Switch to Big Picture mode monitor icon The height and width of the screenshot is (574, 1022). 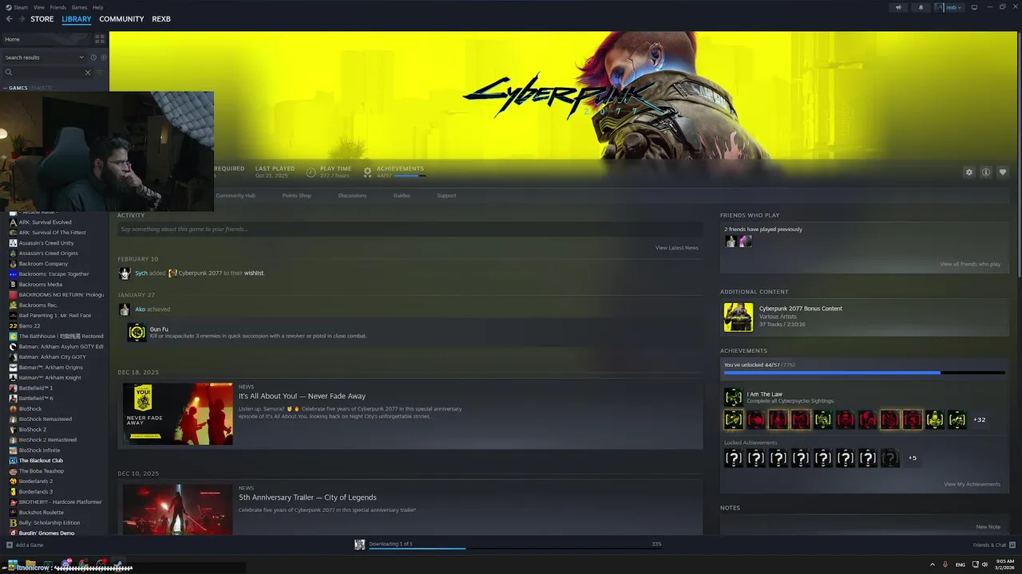[974, 7]
